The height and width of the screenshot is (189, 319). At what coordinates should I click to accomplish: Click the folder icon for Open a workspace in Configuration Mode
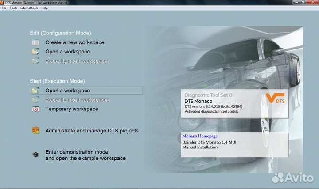click(x=36, y=52)
